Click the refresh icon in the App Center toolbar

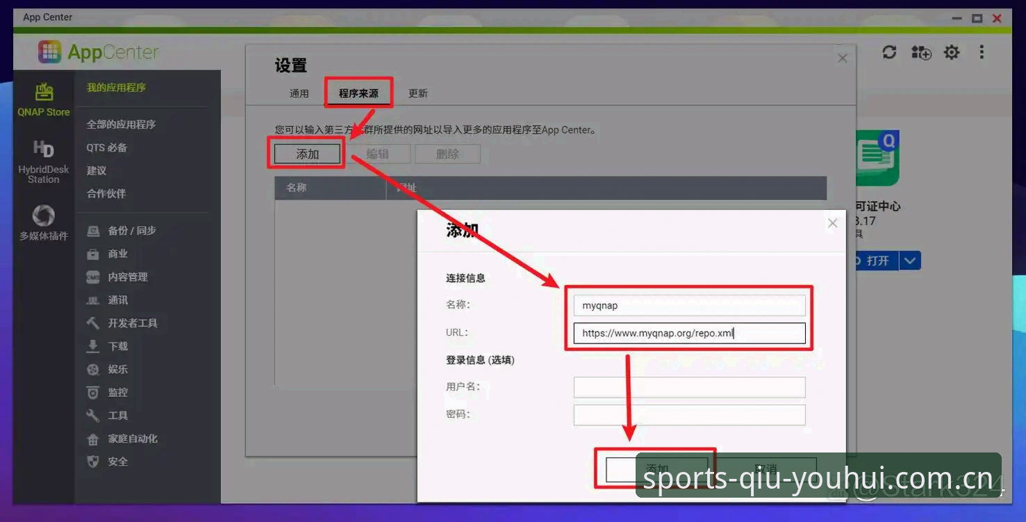click(889, 52)
